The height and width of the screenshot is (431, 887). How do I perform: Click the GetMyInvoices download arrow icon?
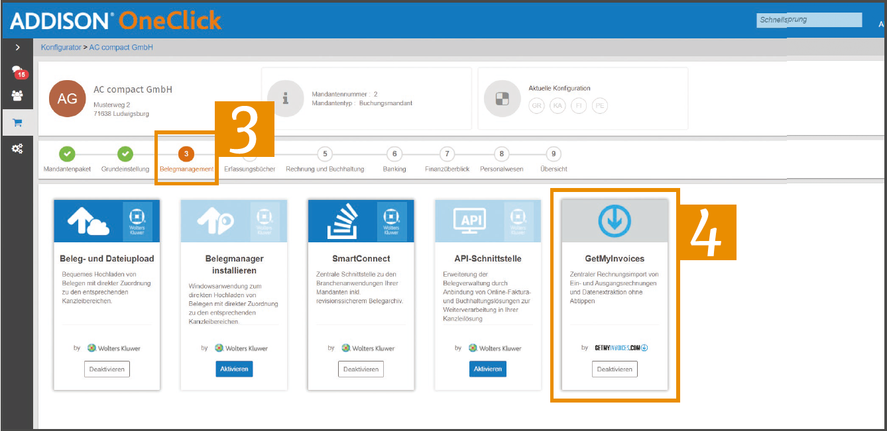point(615,221)
